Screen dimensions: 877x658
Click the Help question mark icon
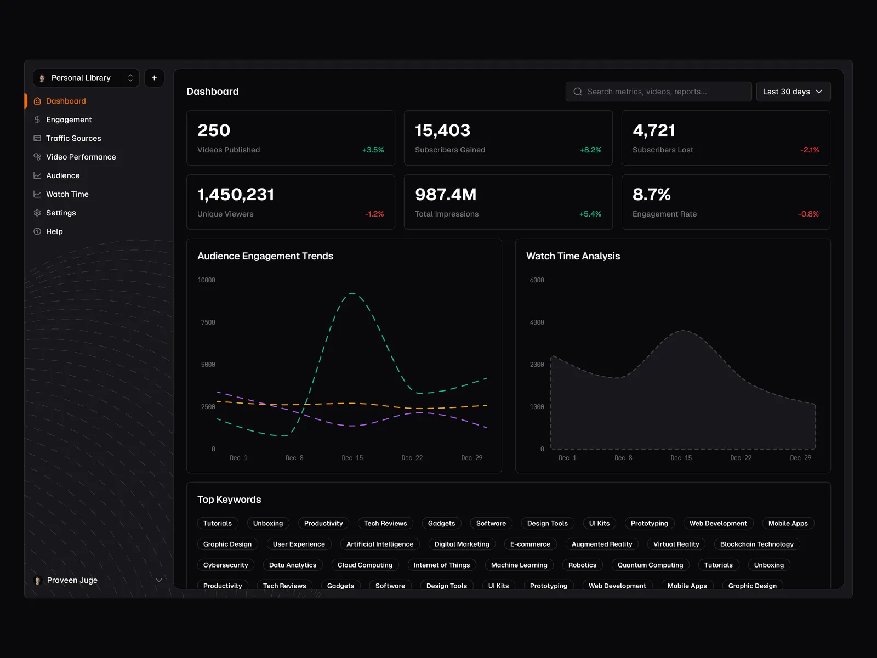pos(37,231)
